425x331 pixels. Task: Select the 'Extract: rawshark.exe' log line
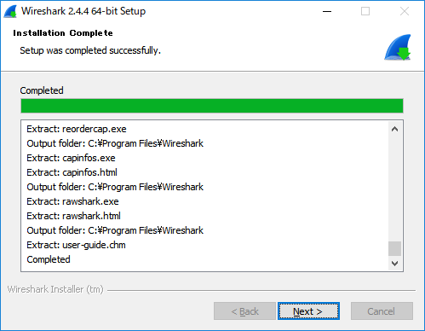click(x=72, y=201)
